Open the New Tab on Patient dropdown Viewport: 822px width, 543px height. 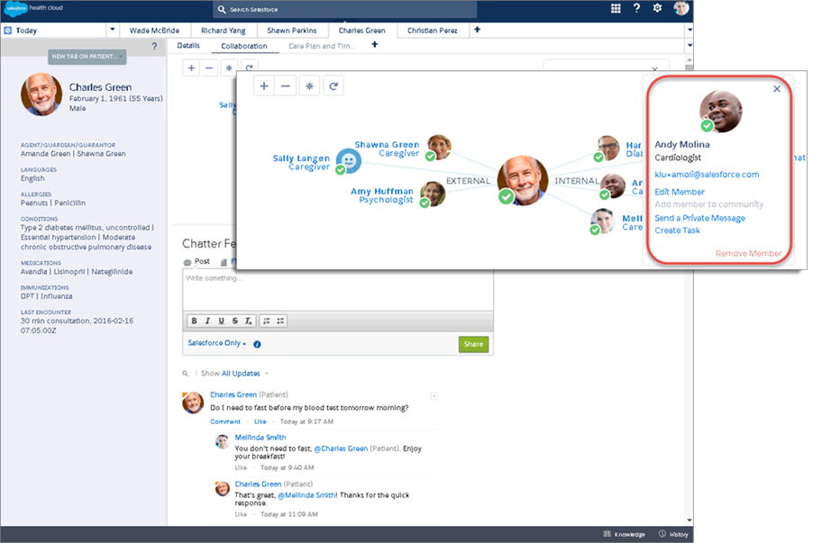[x=87, y=57]
